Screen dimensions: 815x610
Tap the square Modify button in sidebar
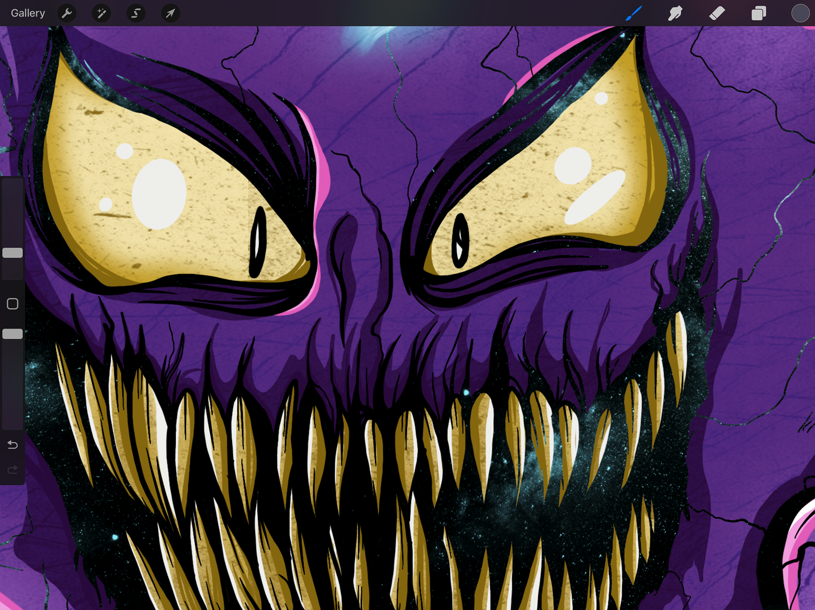(13, 304)
